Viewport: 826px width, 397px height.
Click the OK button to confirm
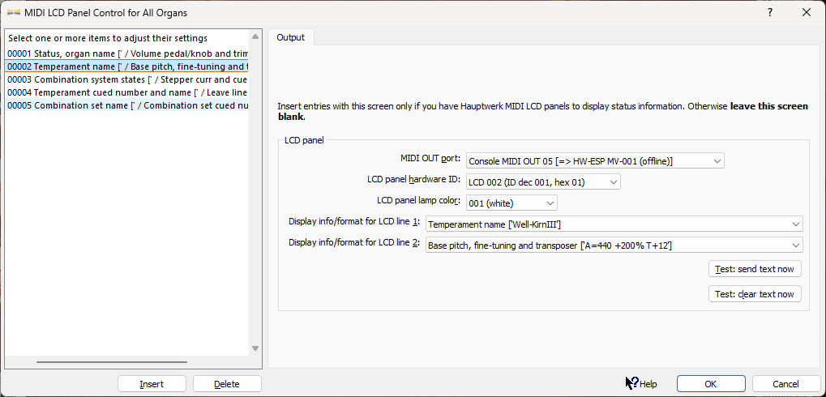pyautogui.click(x=710, y=384)
